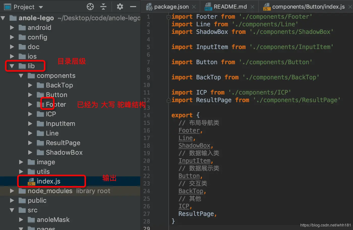353x230 pixels.
Task: Click the collapse all icon in Project panel
Action: tap(103, 7)
